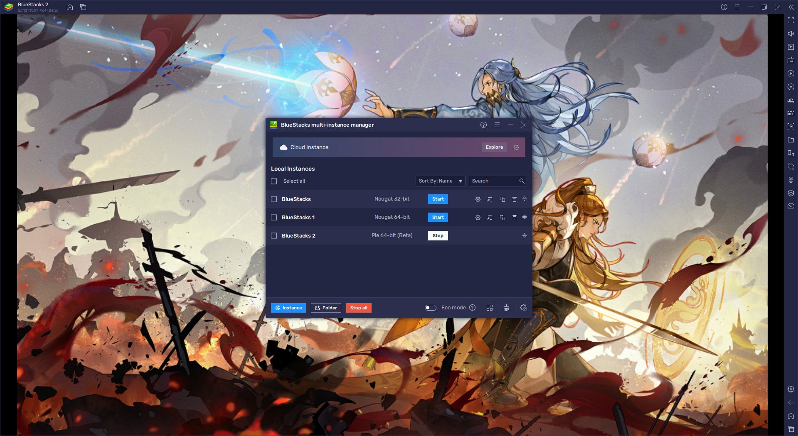Screen dimensions: 798x436
Task: Toggle full screen in right sidebar
Action: click(x=791, y=20)
